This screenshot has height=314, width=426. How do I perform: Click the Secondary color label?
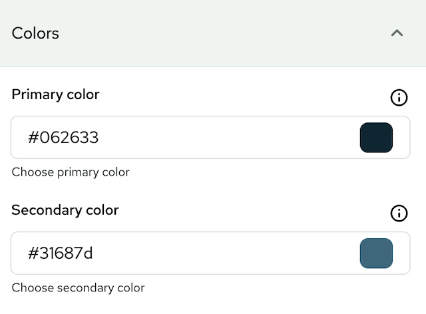pyautogui.click(x=65, y=210)
